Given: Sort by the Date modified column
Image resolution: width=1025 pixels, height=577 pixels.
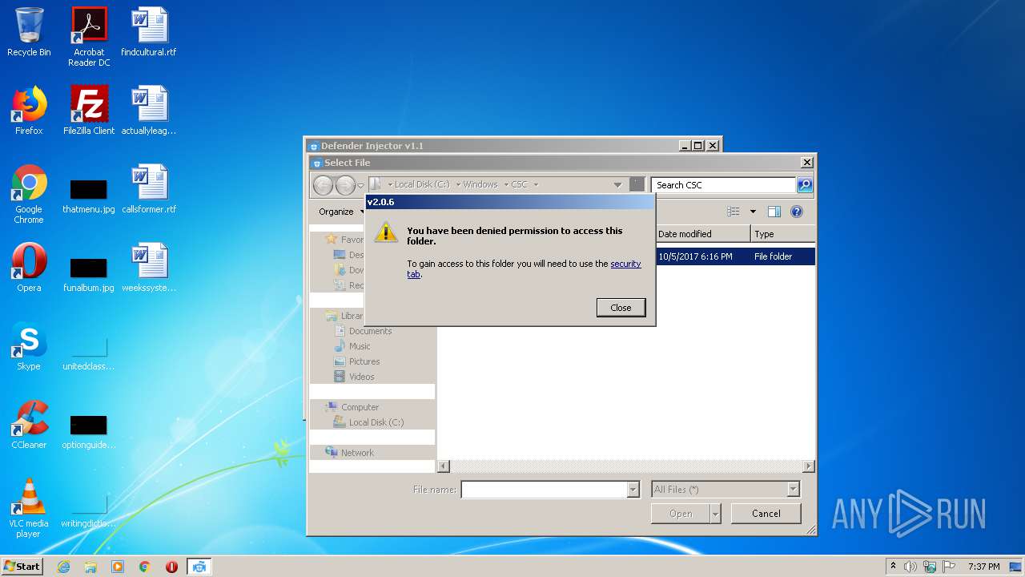Looking at the screenshot, I should [x=703, y=234].
